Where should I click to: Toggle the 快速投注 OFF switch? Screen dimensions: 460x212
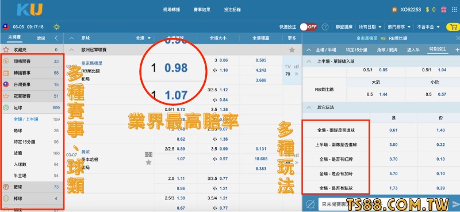point(308,27)
